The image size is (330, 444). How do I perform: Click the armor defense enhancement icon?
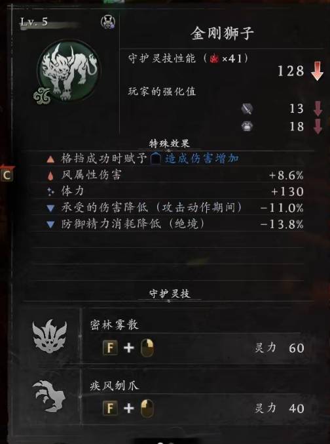247,127
